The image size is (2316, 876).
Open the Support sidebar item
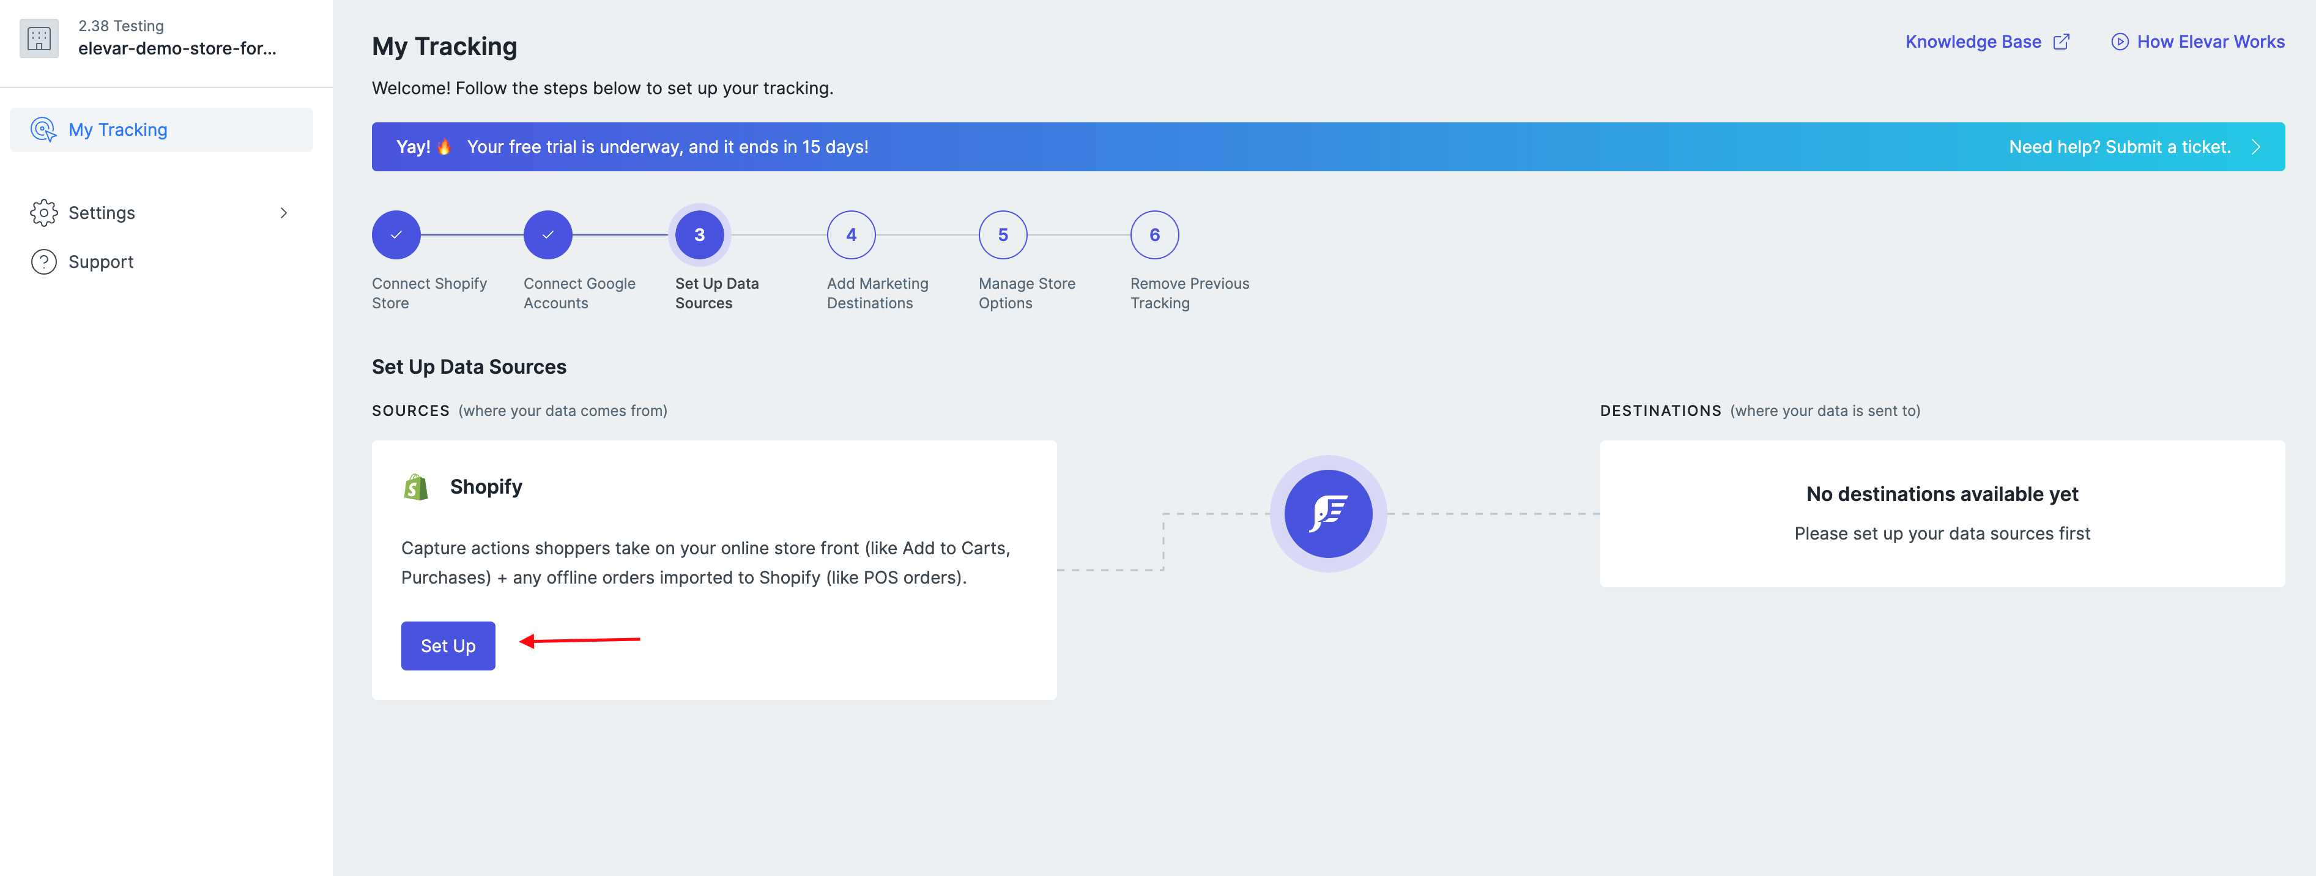pyautogui.click(x=101, y=262)
